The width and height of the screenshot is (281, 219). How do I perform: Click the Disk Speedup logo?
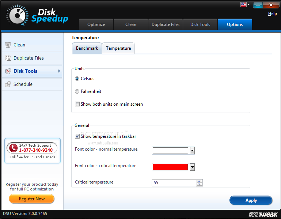[x=37, y=15]
